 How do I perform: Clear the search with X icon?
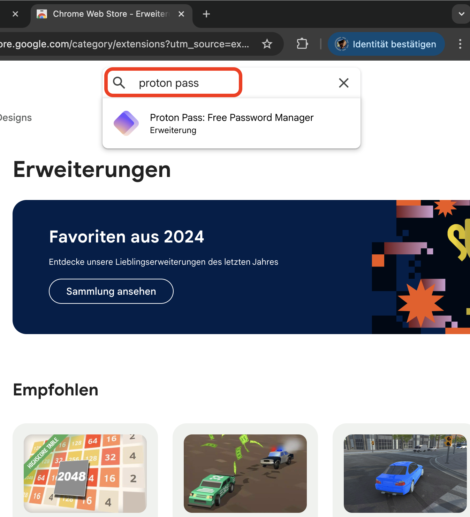(344, 83)
